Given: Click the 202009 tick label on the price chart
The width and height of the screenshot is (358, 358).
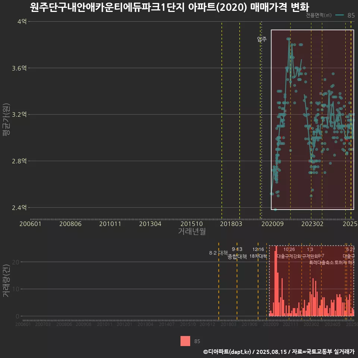Looking at the screenshot, I should pyautogui.click(x=272, y=224).
